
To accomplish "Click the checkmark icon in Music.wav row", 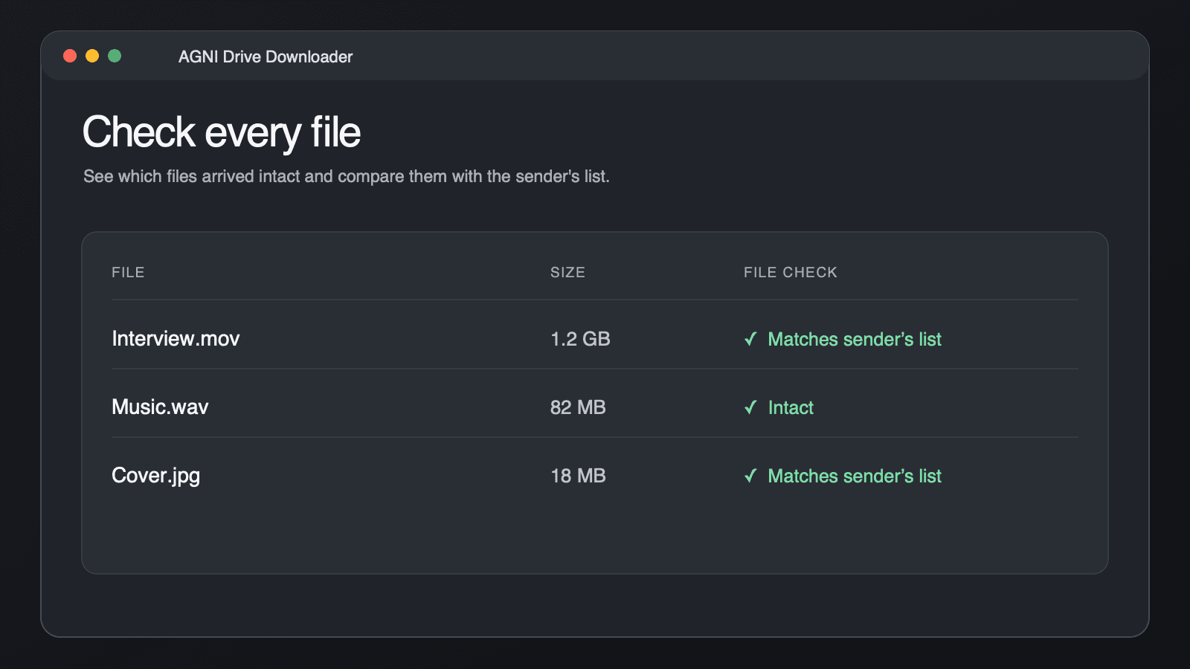I will [750, 407].
